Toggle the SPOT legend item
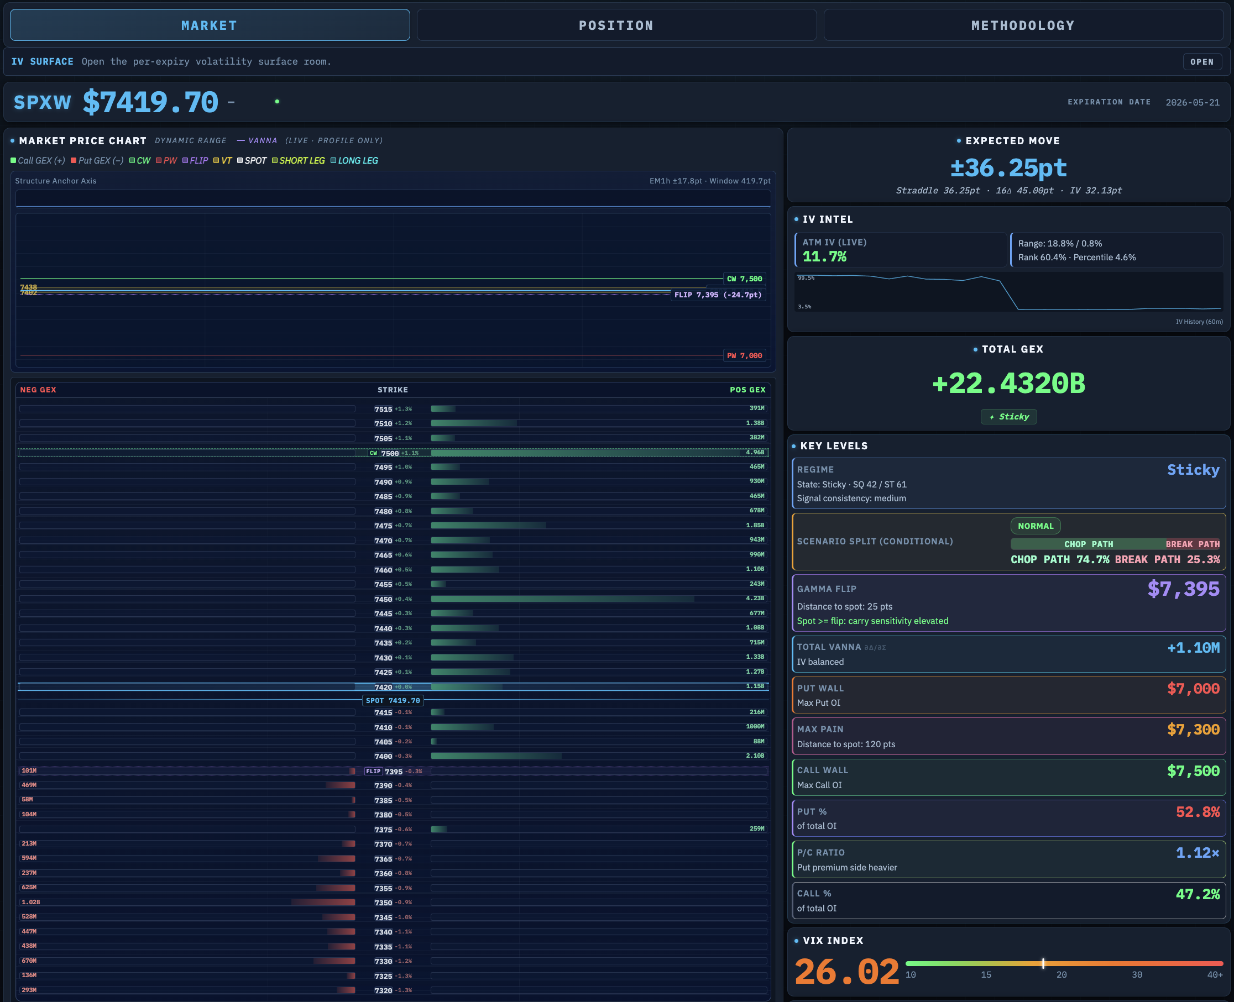The width and height of the screenshot is (1234, 1002). point(252,160)
